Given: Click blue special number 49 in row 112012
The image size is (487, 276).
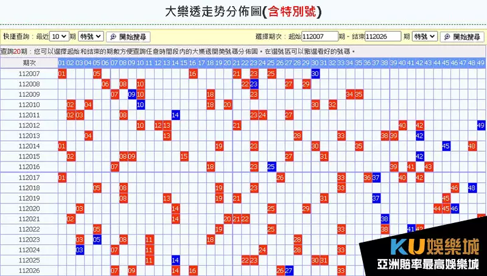Looking at the screenshot, I should 481,126.
